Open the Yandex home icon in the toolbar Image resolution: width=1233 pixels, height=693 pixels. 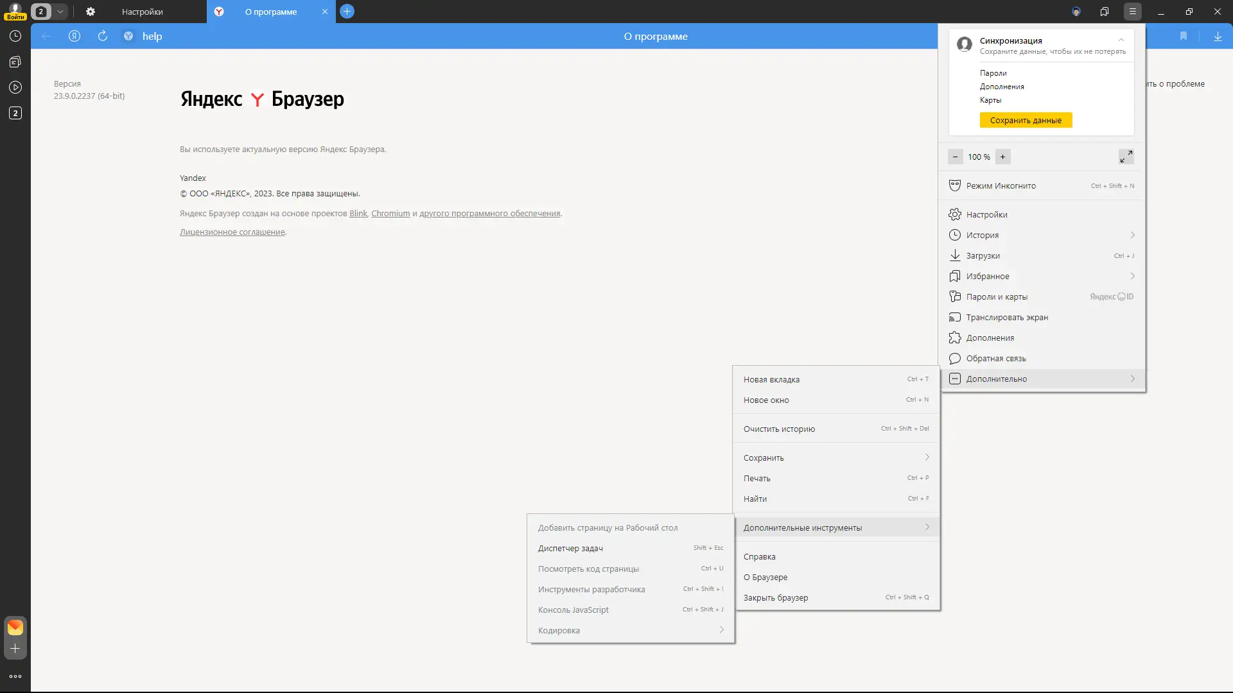point(74,36)
